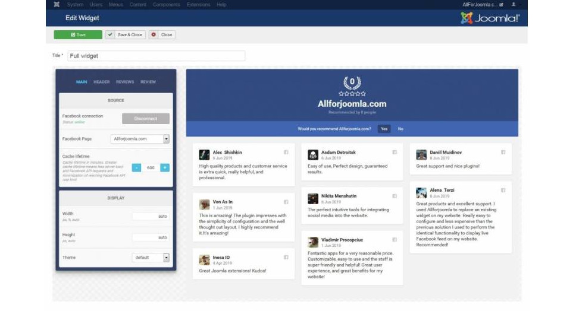Click the Joomla icon in top menu bar
Image resolution: width=576 pixels, height=311 pixels.
click(x=57, y=4)
